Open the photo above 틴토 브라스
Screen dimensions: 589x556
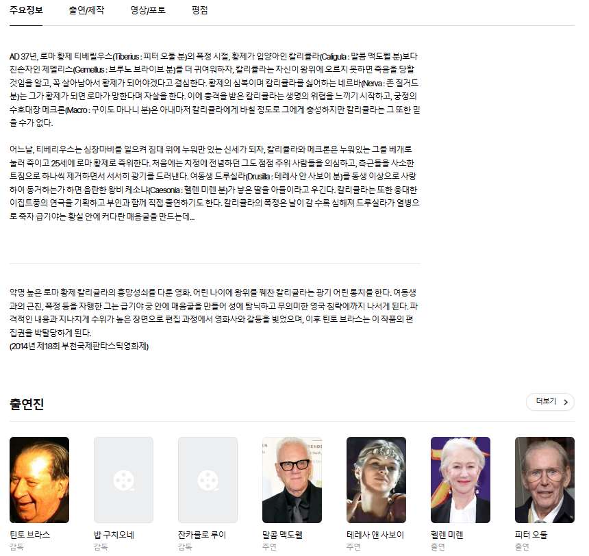pos(39,480)
